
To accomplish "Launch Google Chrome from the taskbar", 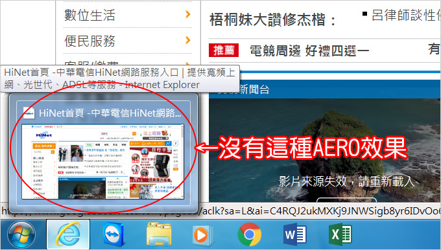I will tap(249, 234).
